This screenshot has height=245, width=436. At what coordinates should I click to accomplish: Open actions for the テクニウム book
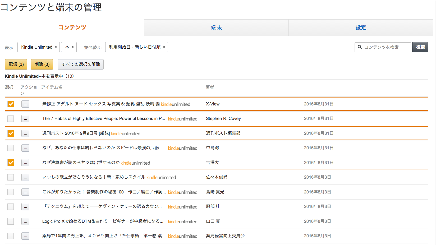coord(25,207)
